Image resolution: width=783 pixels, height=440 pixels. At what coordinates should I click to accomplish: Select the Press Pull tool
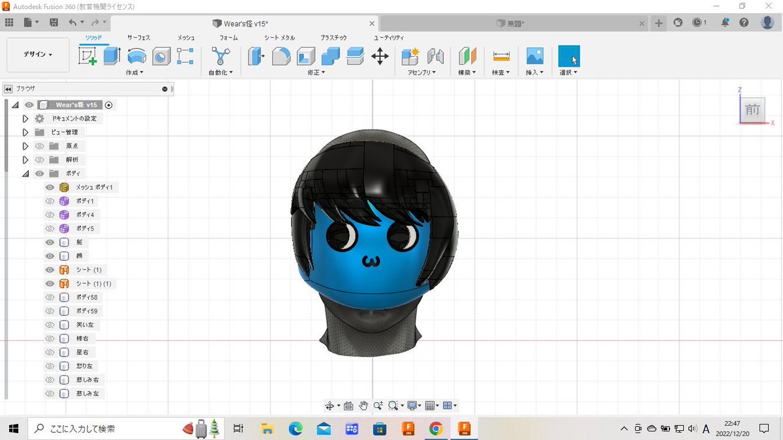tap(256, 57)
